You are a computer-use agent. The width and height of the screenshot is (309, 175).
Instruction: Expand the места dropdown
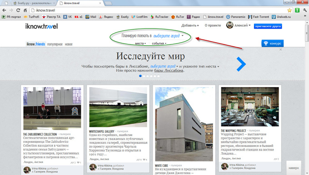(x=140, y=44)
